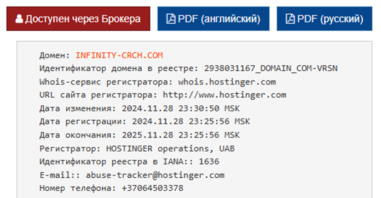Click the "Номер телефона:" field label
This screenshot has height=198, width=381.
click(78, 188)
